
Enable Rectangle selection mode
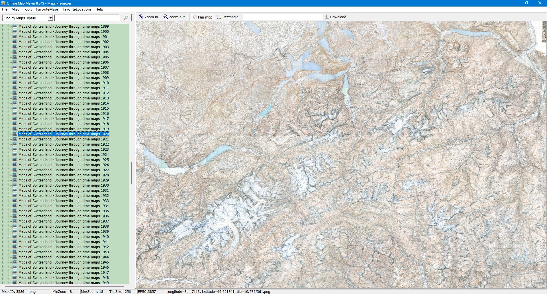coord(228,17)
